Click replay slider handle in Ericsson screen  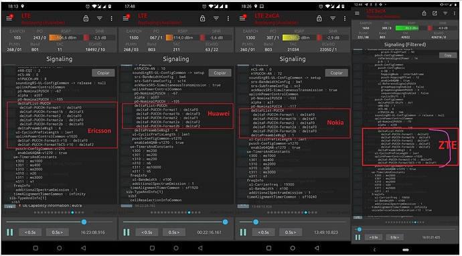84,222
